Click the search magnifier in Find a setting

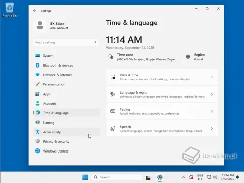95,42
